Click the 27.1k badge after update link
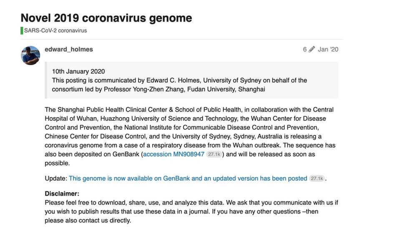Screen dimensions: 407x229 tap(317, 179)
